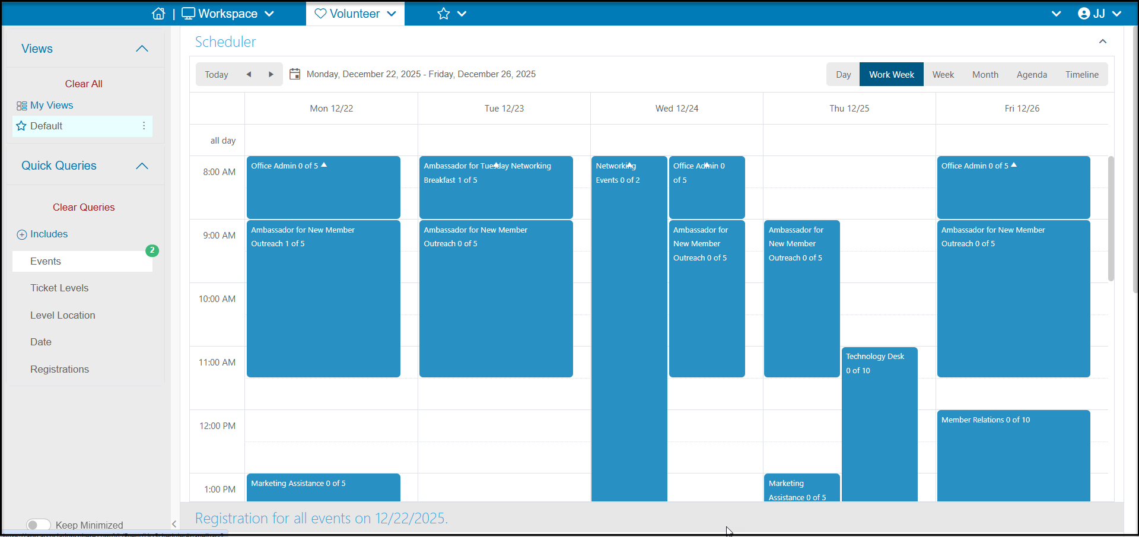Click the Clear Queries link

click(84, 207)
